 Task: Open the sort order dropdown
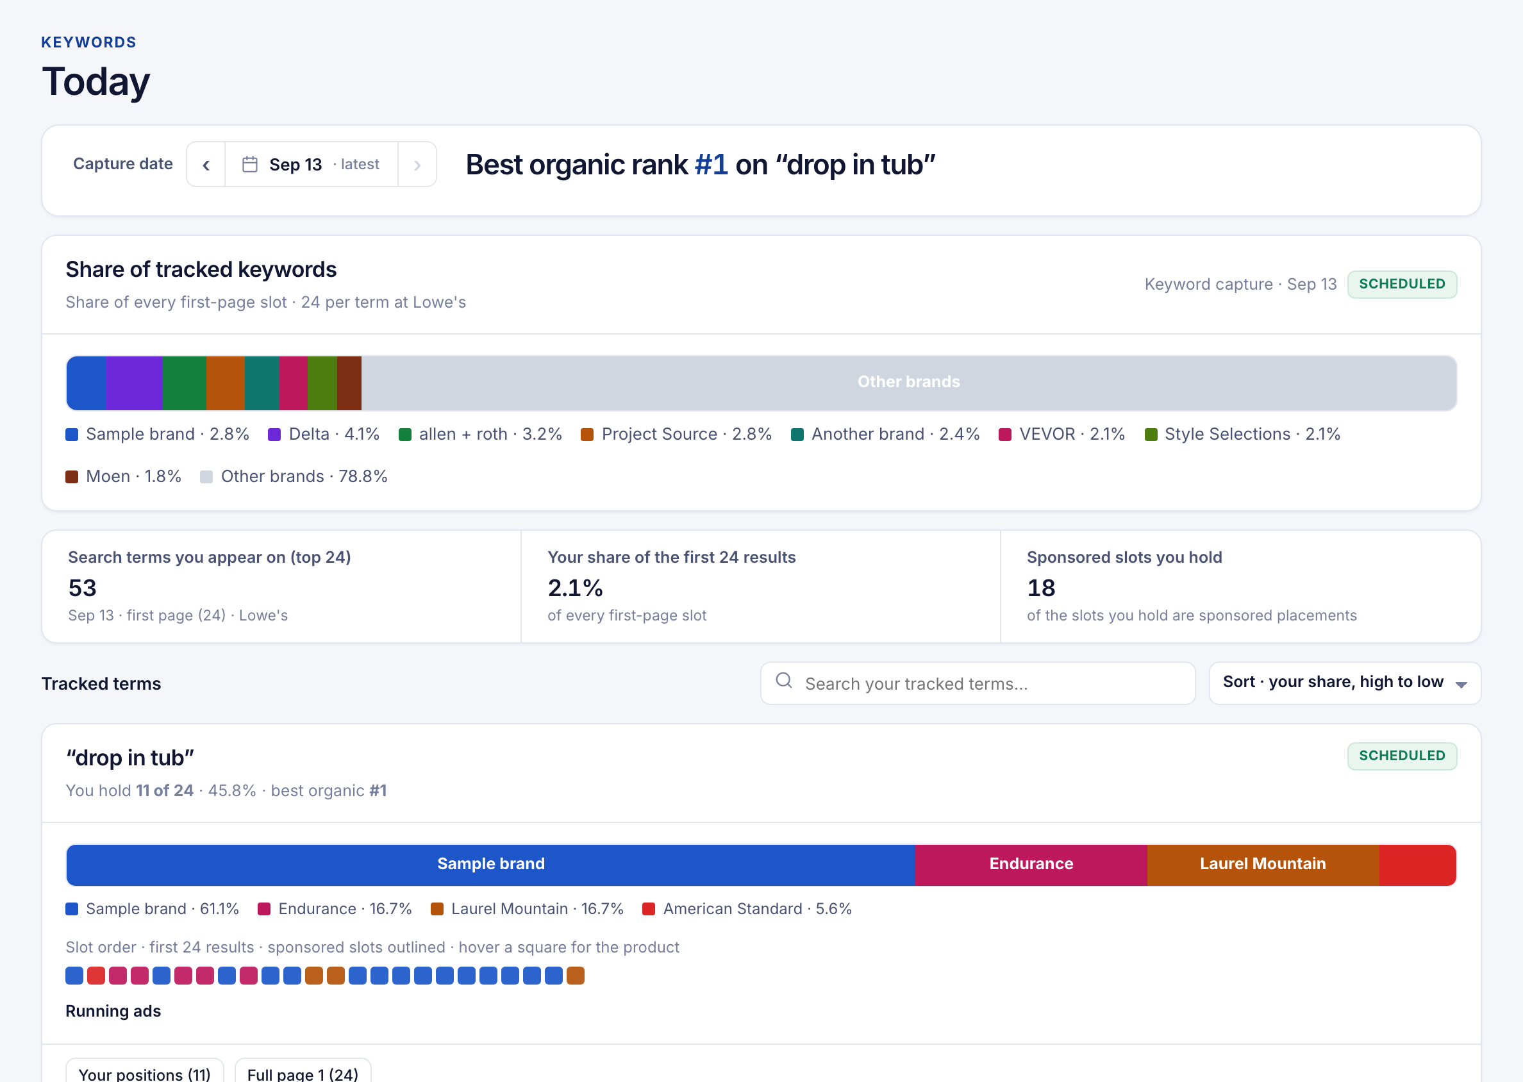[x=1344, y=683]
